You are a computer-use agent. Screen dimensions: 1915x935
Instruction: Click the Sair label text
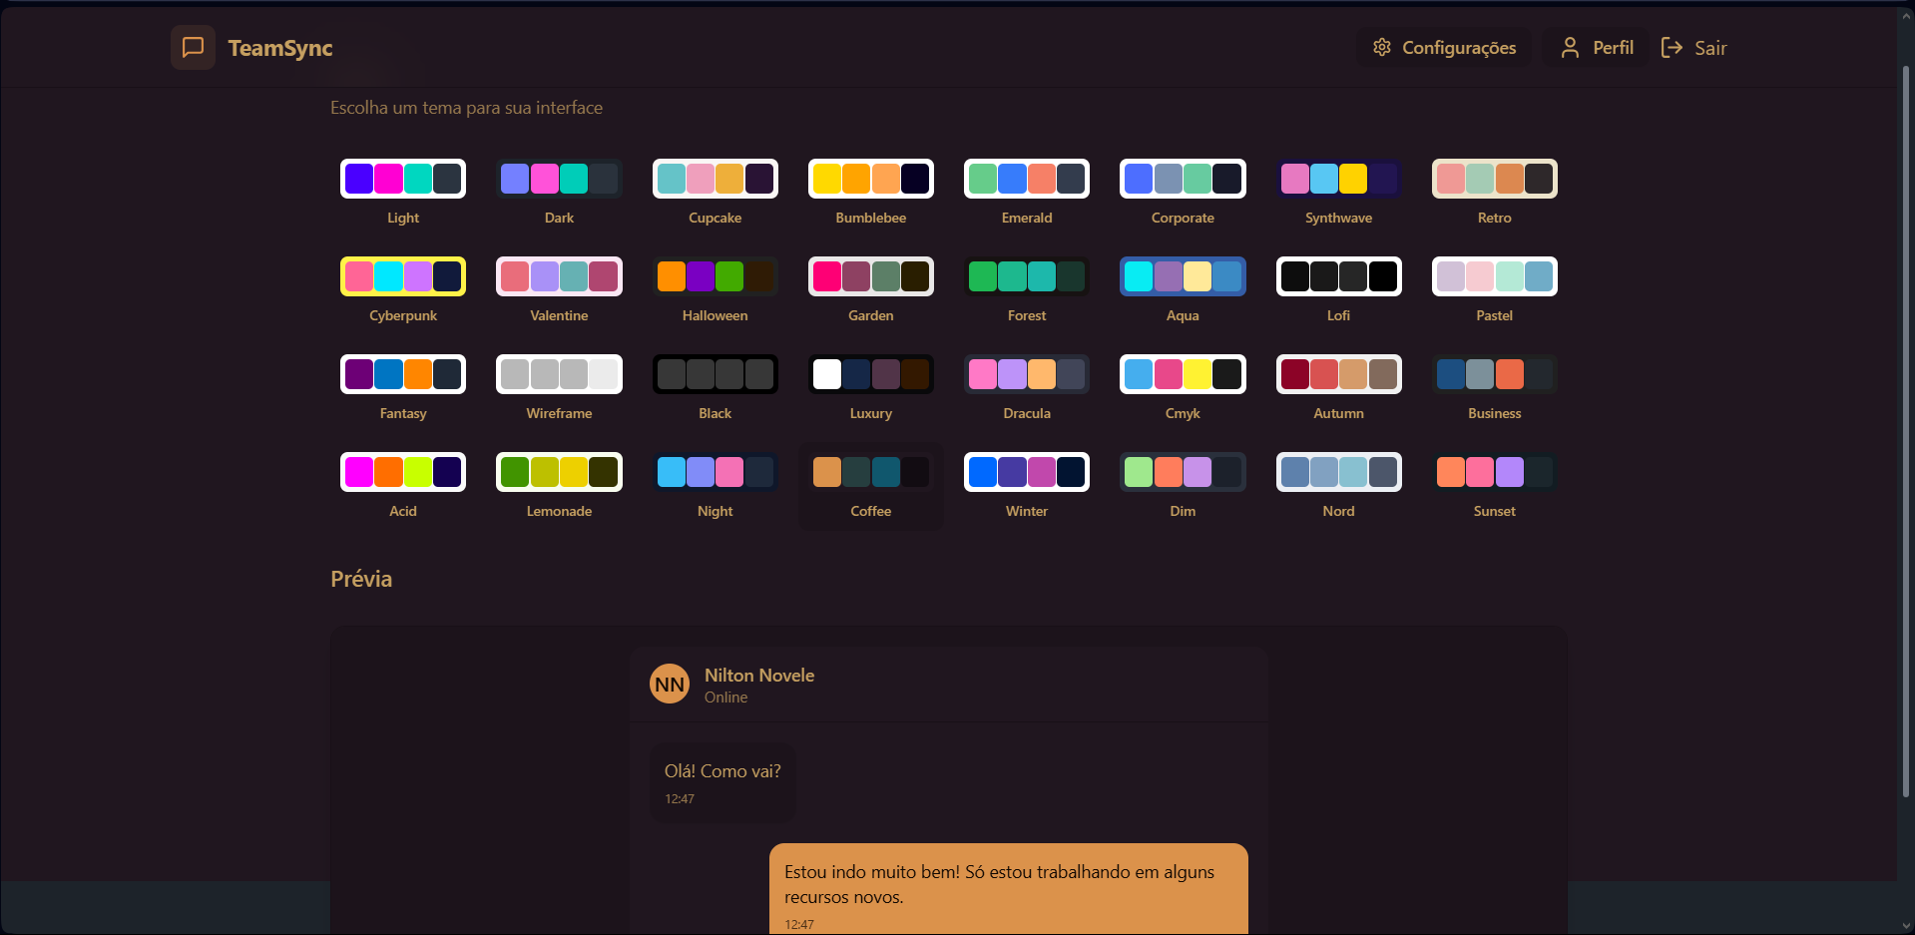click(x=1710, y=48)
